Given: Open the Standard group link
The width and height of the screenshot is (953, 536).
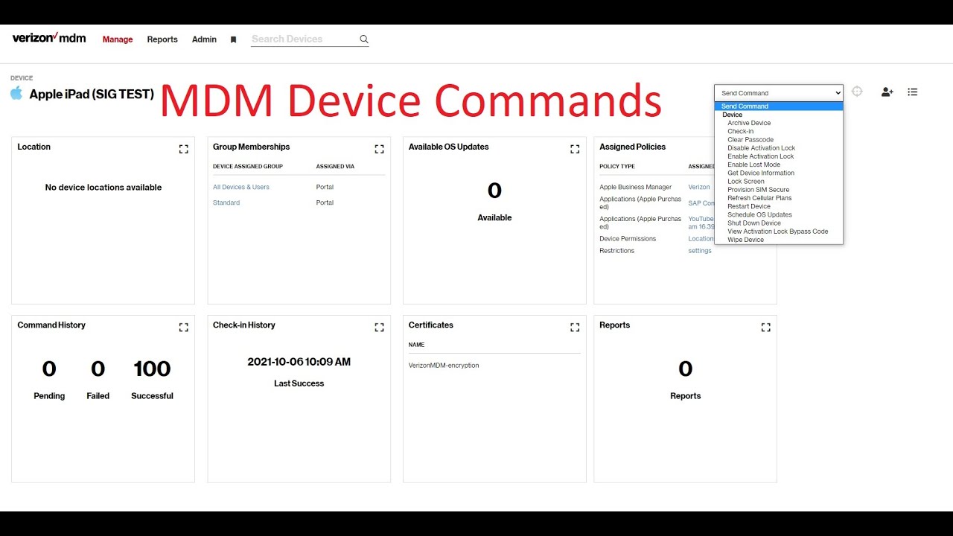Looking at the screenshot, I should pos(226,202).
